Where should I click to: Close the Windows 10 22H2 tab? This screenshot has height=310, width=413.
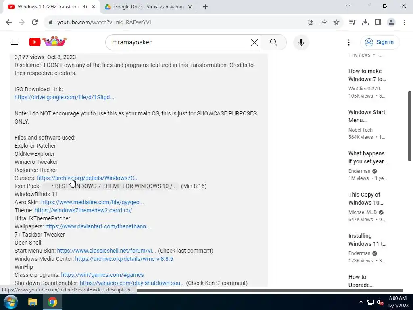[94, 7]
